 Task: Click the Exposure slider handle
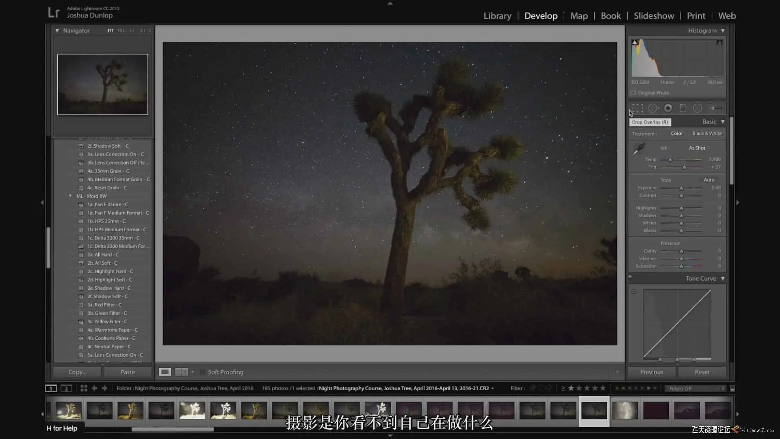tap(682, 188)
